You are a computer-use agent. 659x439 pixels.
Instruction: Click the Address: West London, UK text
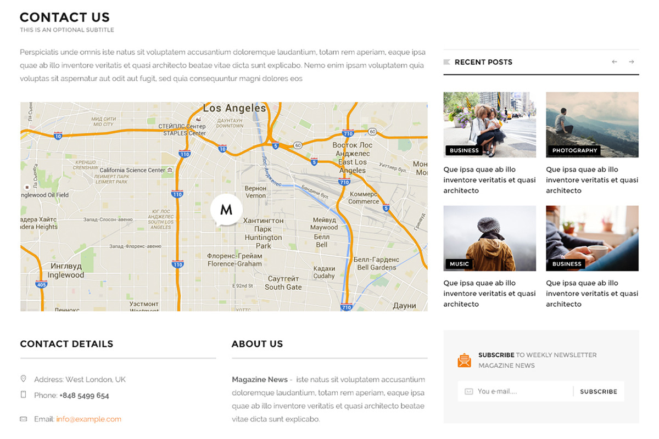pyautogui.click(x=80, y=379)
